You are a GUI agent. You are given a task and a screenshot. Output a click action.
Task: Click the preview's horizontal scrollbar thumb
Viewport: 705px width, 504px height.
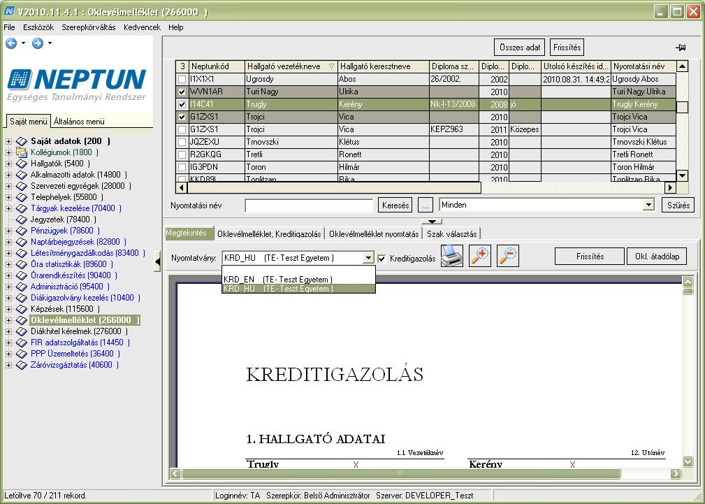[x=400, y=473]
